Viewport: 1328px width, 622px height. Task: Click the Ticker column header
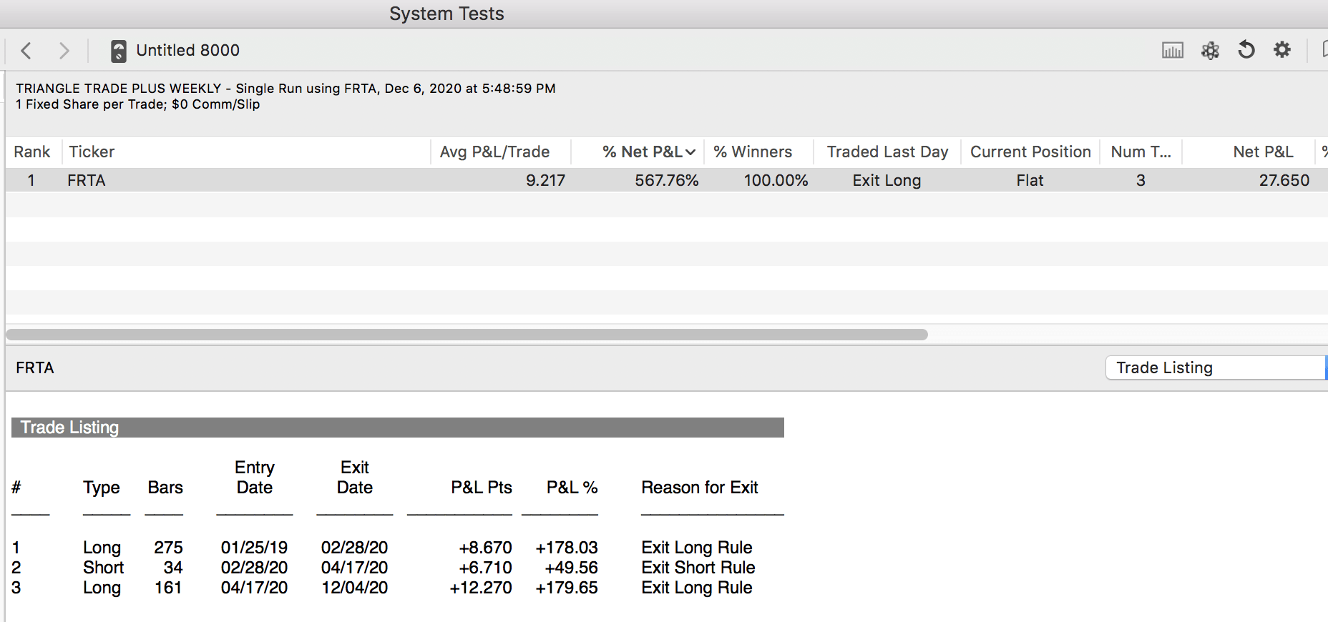point(92,152)
